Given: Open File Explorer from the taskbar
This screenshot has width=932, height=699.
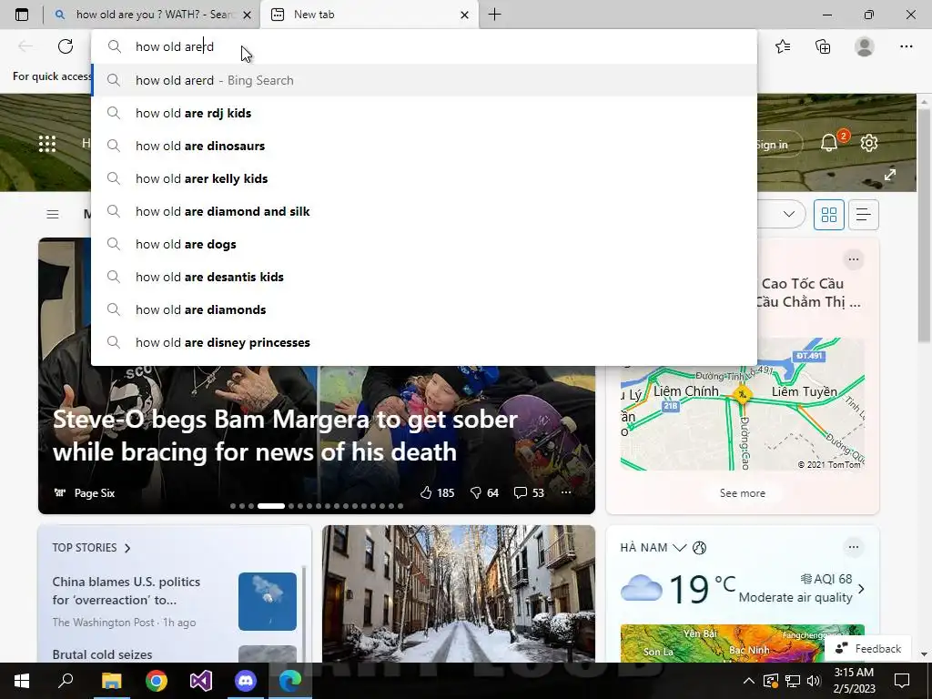Looking at the screenshot, I should (x=111, y=681).
